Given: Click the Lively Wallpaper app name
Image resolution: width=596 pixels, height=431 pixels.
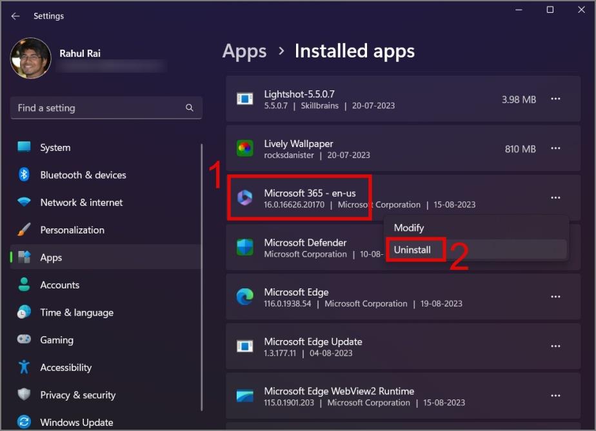Looking at the screenshot, I should 299,144.
